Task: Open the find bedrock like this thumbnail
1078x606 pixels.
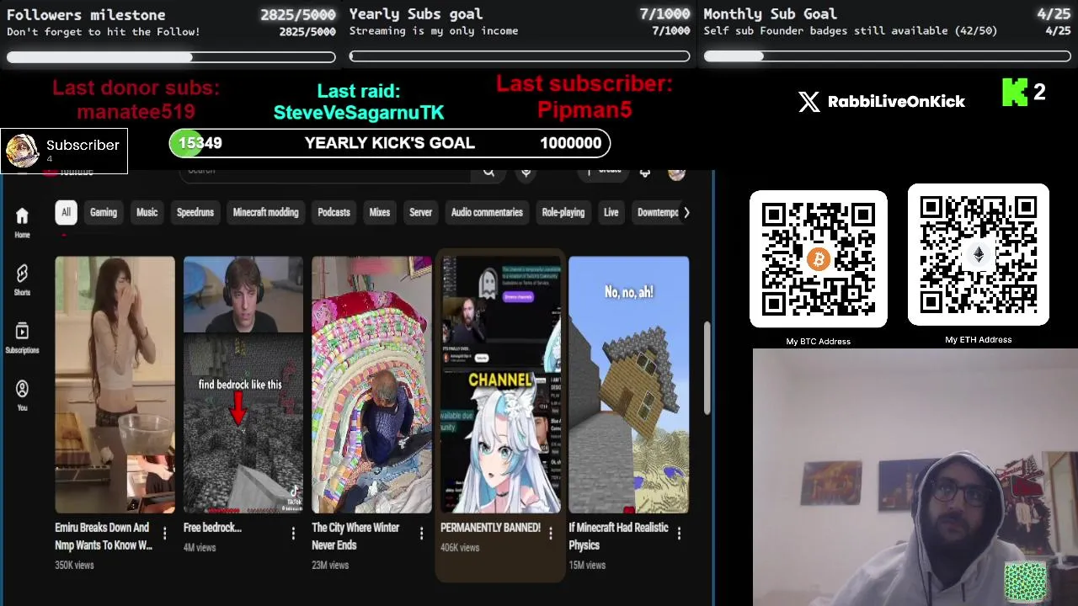Action: point(243,385)
